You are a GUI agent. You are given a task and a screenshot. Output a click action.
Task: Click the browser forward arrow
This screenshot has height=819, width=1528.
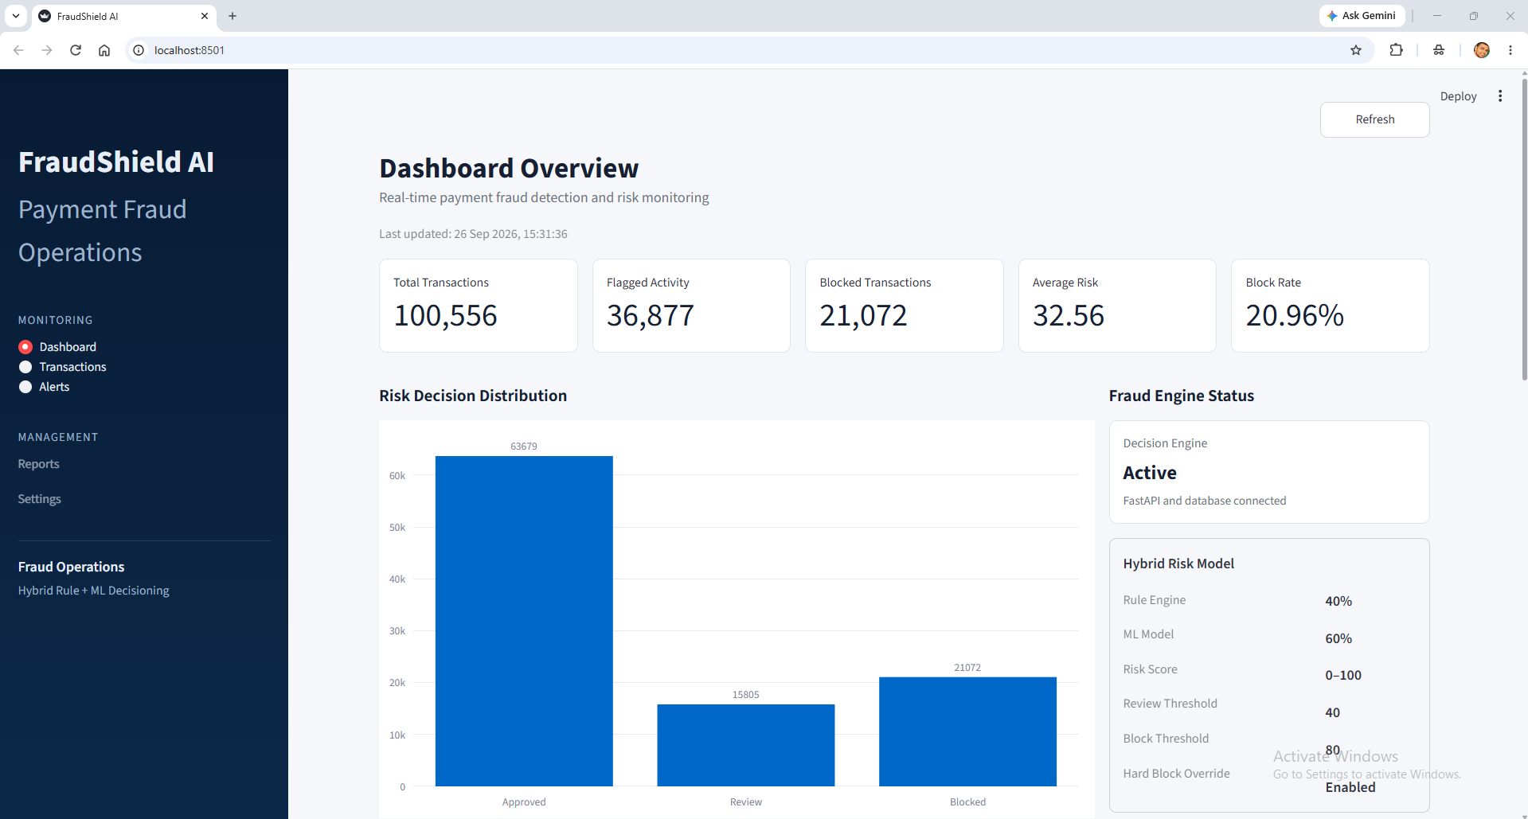47,50
